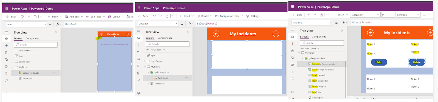Click the Paste clipboard icon in right screenshot
The image size is (438, 102).
pyautogui.click(x=321, y=15)
